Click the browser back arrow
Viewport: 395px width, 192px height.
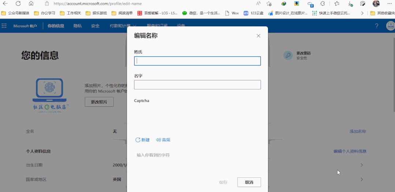point(5,4)
